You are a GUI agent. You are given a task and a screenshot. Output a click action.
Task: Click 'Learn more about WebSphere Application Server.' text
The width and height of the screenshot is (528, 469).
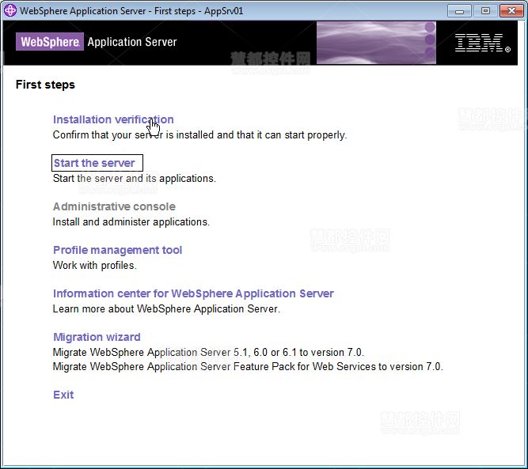pyautogui.click(x=166, y=309)
